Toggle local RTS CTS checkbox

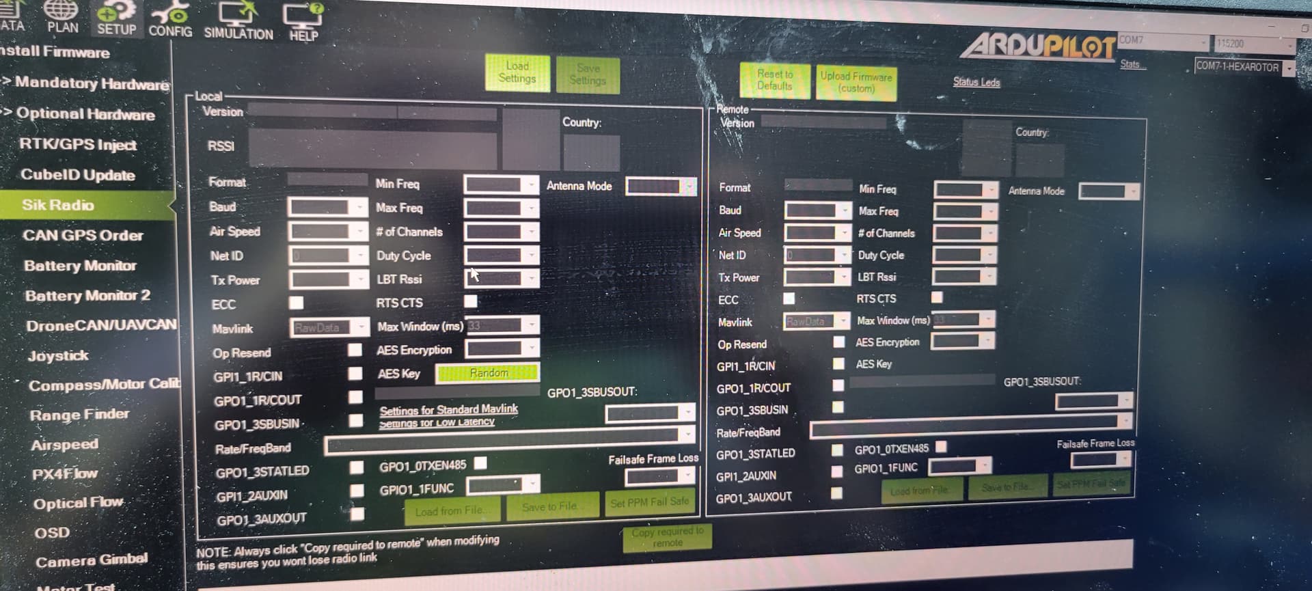tap(471, 301)
